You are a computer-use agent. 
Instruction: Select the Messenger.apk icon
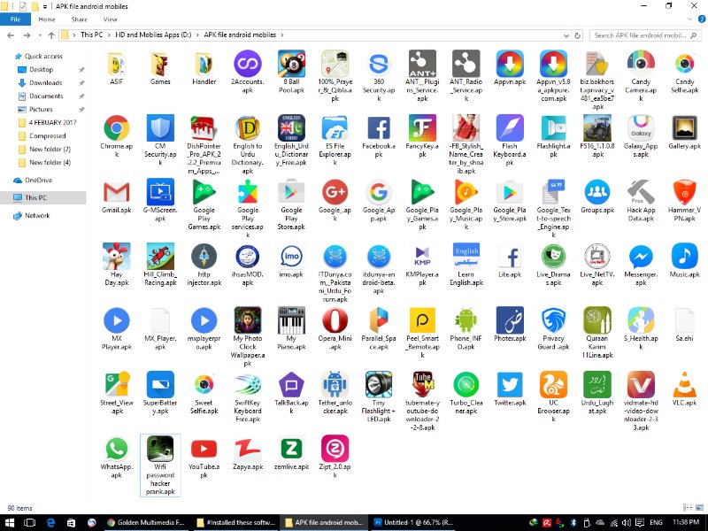click(x=641, y=257)
